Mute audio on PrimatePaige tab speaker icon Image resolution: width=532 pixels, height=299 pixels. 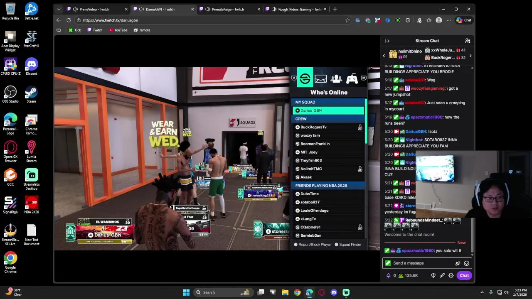pos(207,9)
